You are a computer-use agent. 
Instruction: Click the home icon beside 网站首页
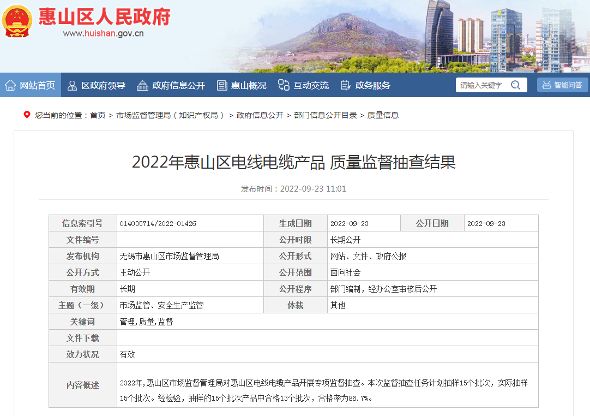tap(10, 85)
